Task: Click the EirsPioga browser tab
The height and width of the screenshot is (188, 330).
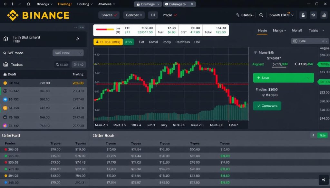Action: pyautogui.click(x=148, y=4)
